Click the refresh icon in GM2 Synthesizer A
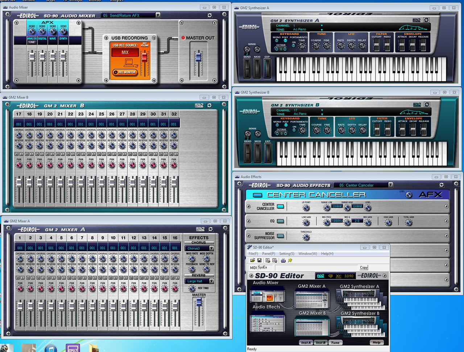Image resolution: width=464 pixels, height=352 pixels. click(426, 20)
